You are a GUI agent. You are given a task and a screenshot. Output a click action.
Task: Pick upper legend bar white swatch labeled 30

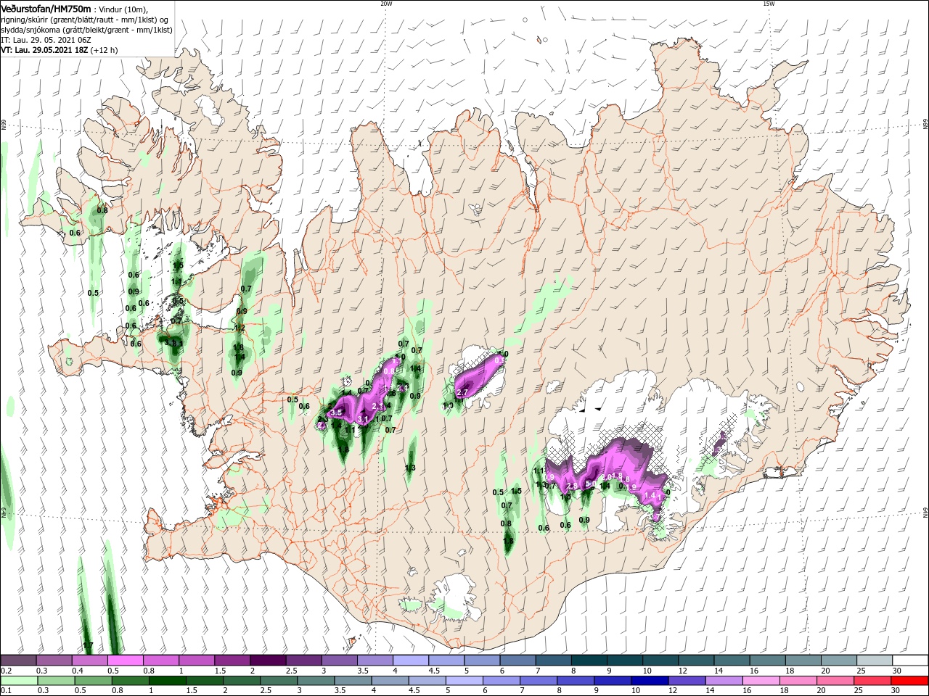(910, 660)
